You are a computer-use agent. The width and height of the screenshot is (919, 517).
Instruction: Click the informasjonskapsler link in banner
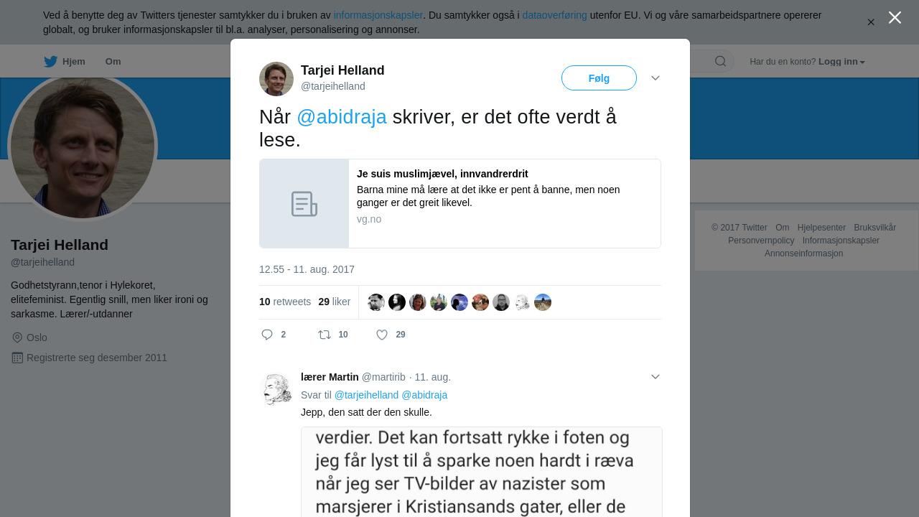(x=378, y=15)
